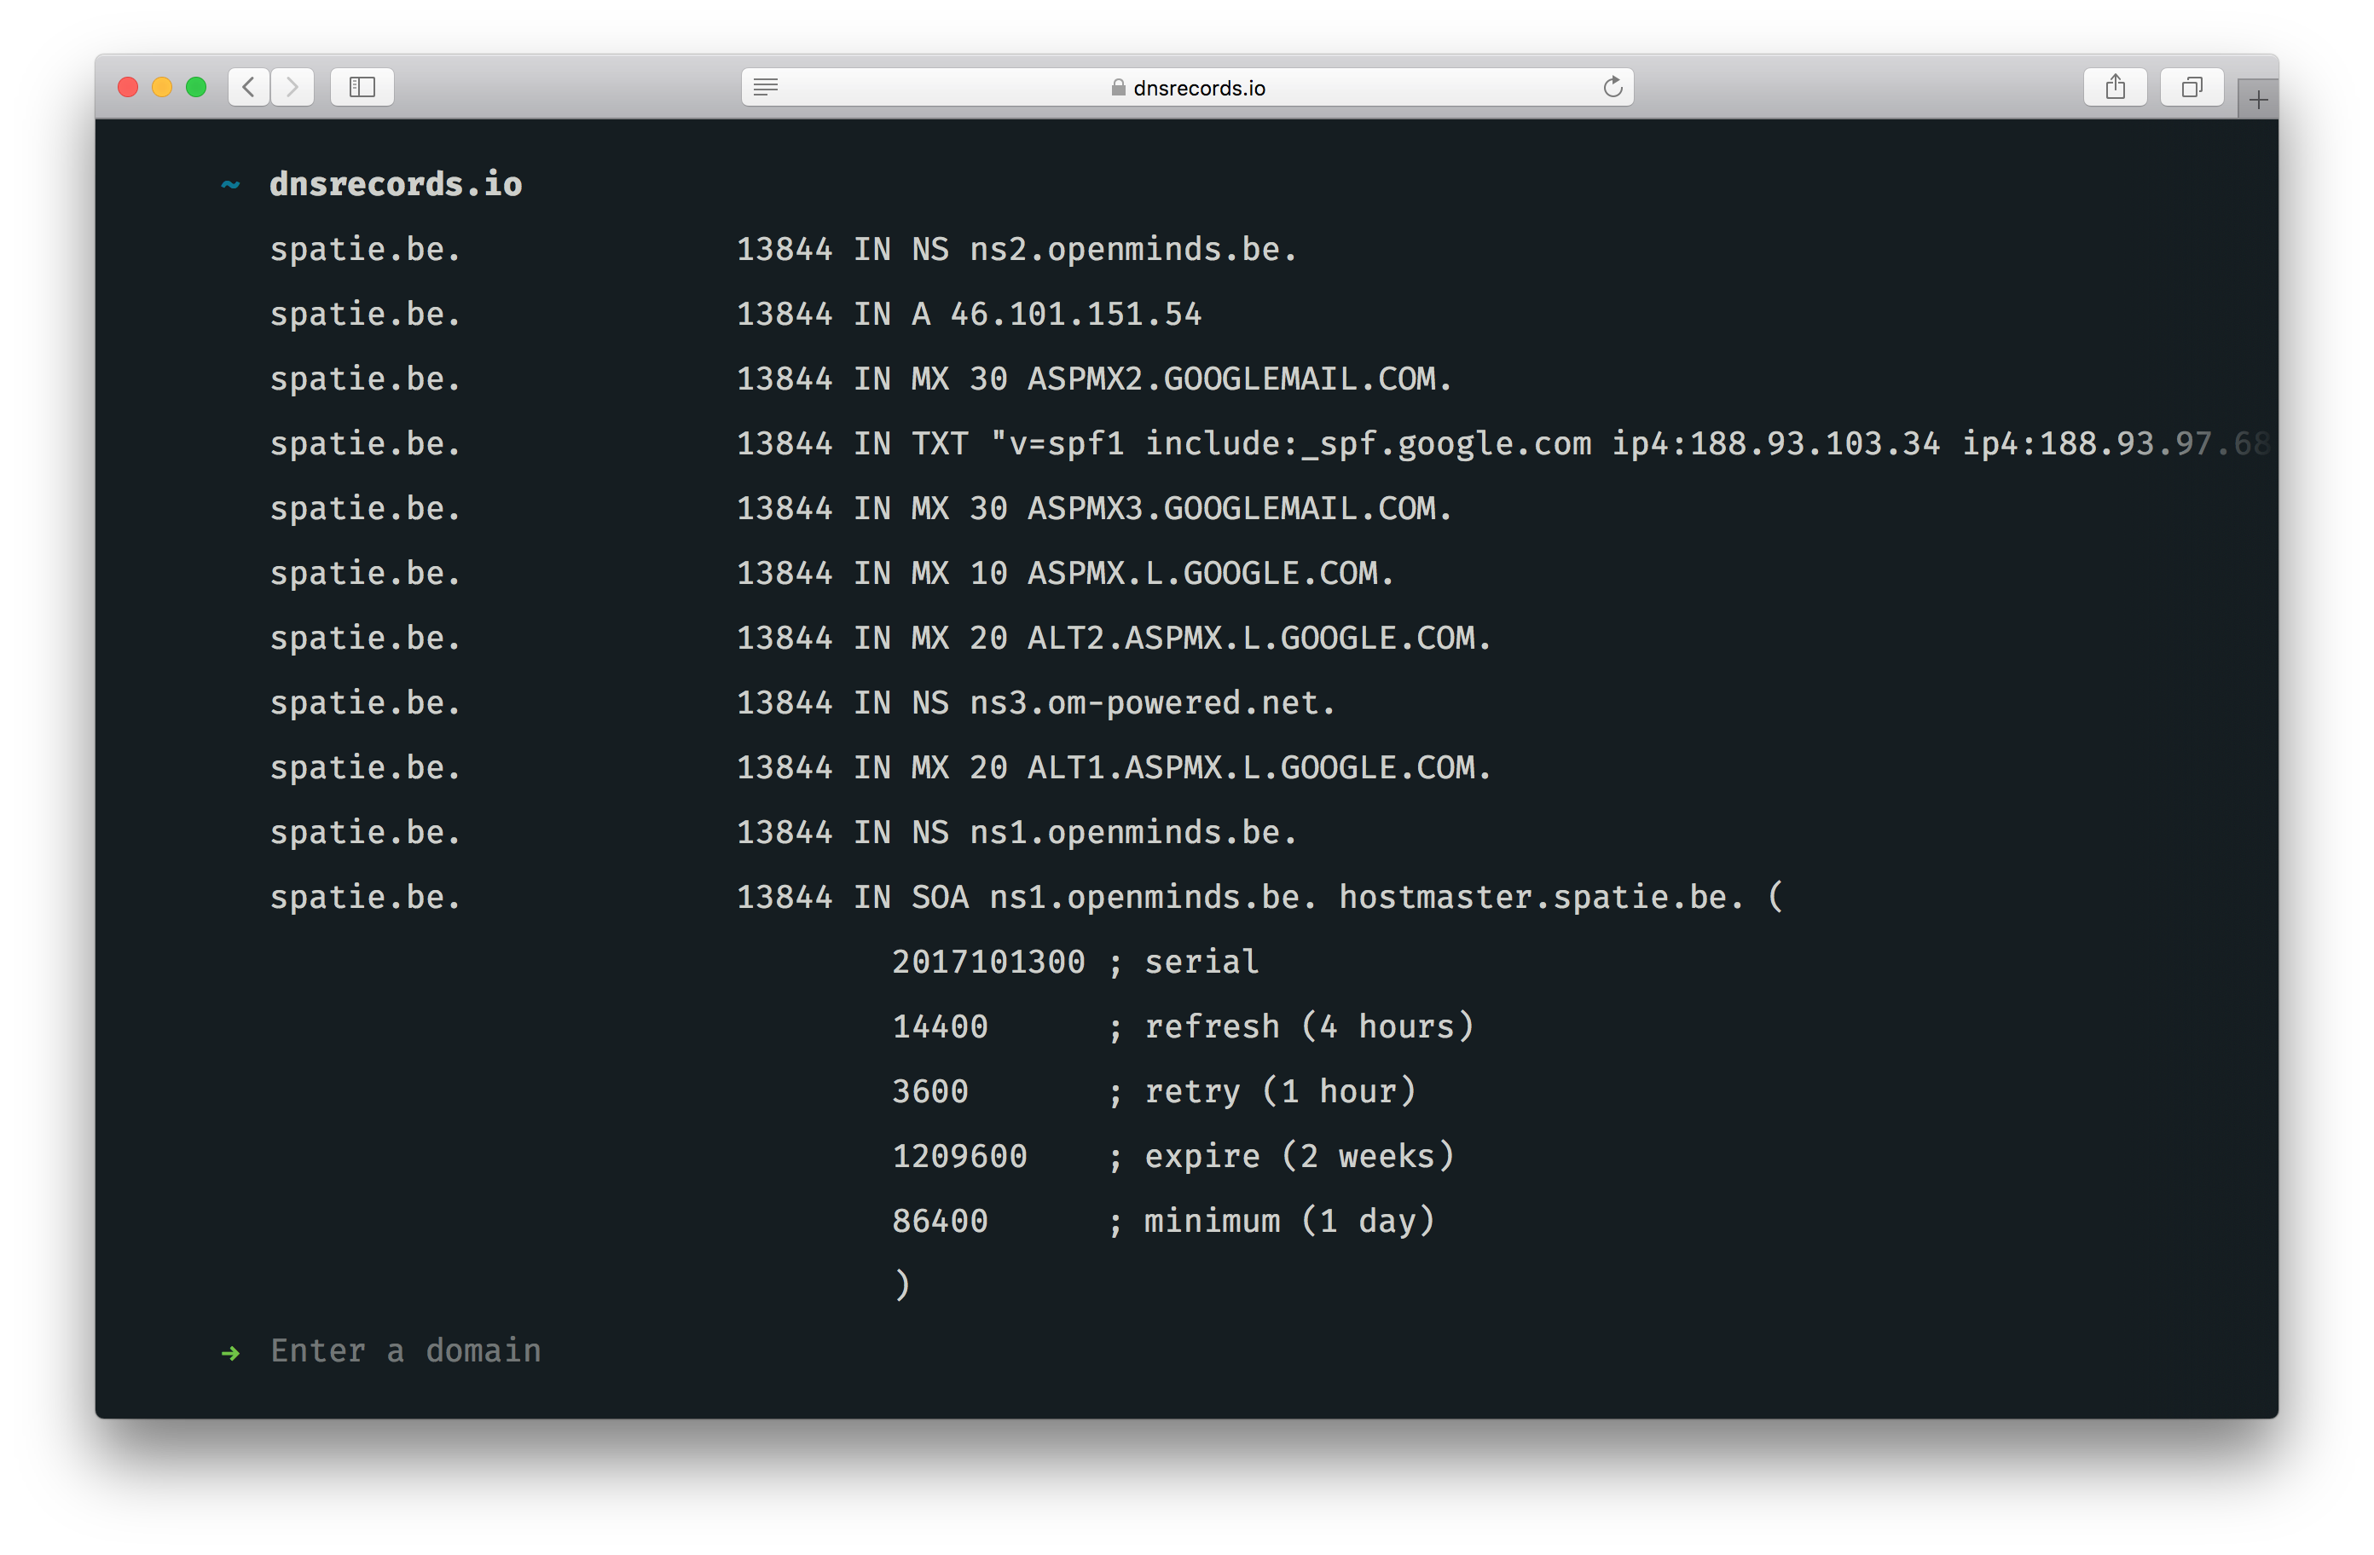Open the Share sheet icon
The width and height of the screenshot is (2374, 1555).
pyautogui.click(x=2115, y=87)
